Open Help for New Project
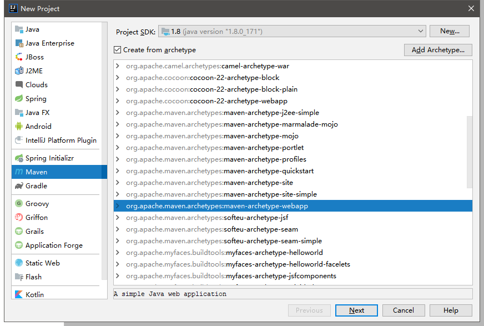 [451, 310]
